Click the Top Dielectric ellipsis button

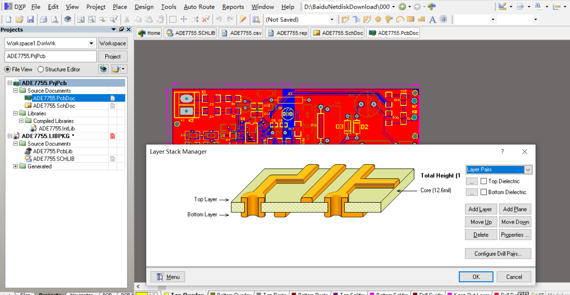(472, 181)
